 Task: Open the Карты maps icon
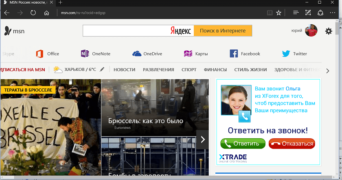188,54
